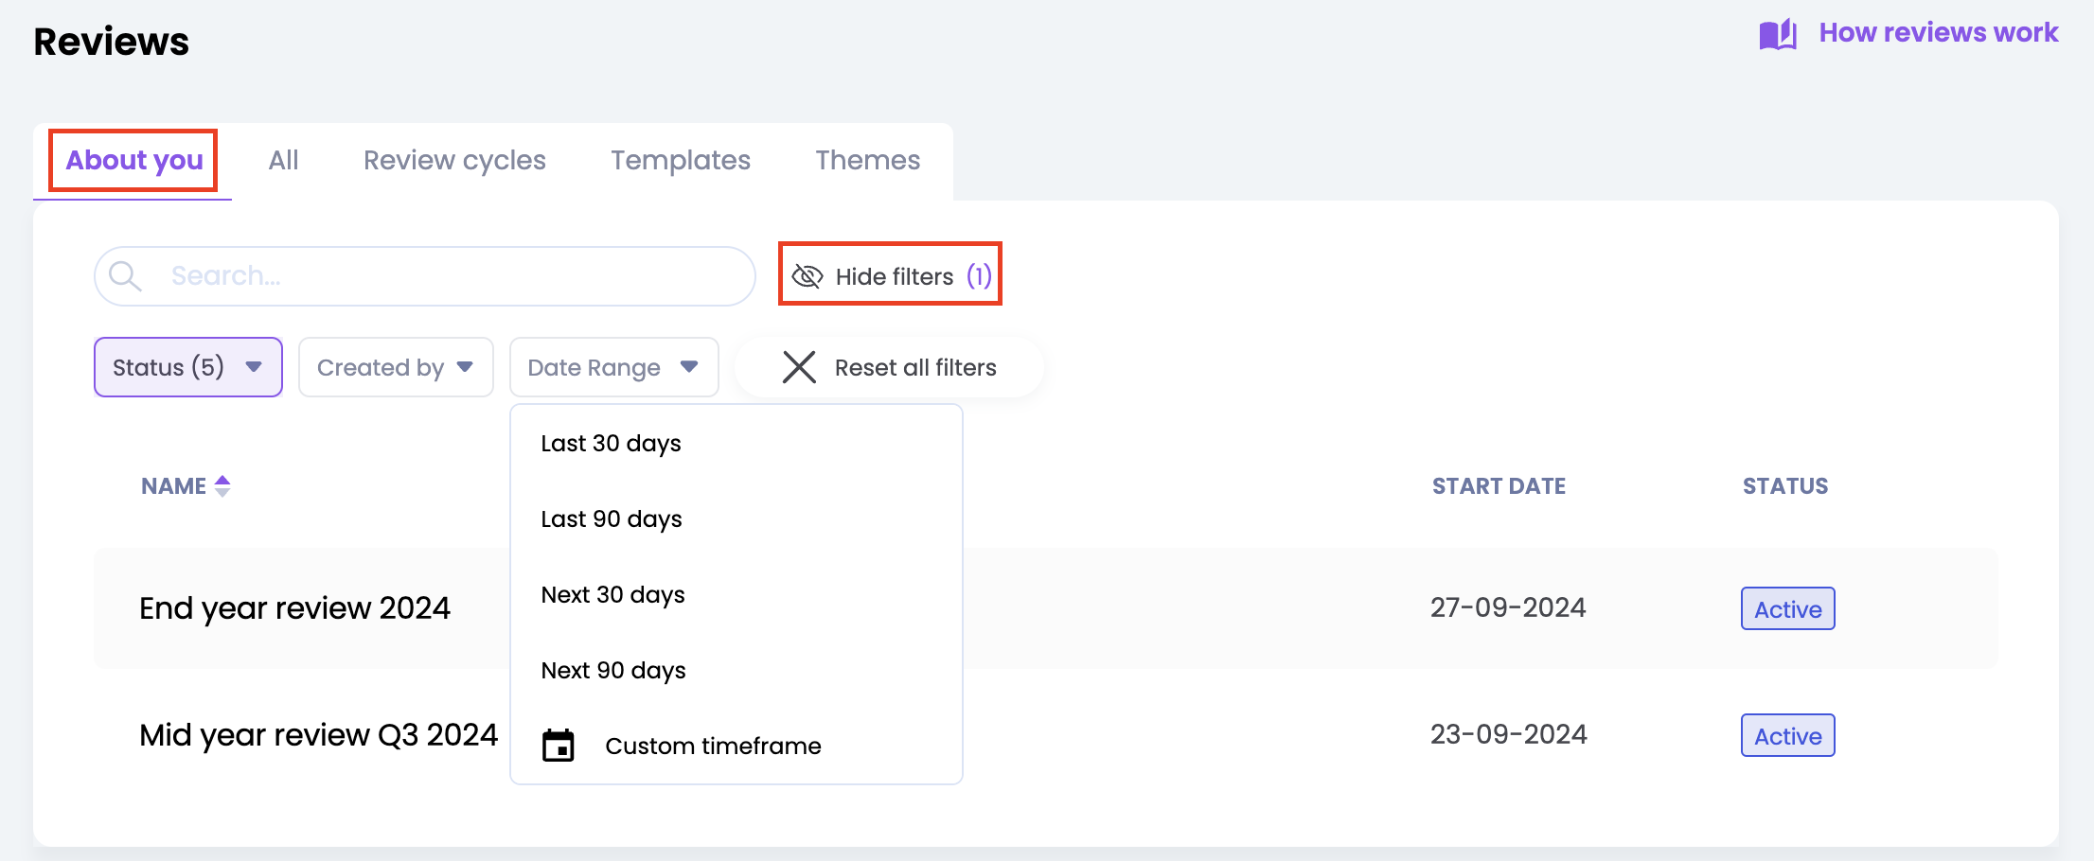The height and width of the screenshot is (861, 2094).
Task: Open the Created by dropdown
Action: [395, 367]
